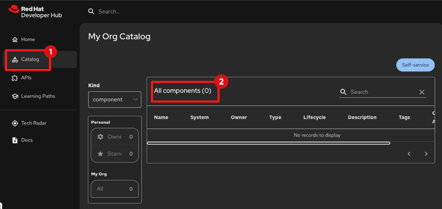
Task: Select the Starred filter
Action: (x=115, y=154)
